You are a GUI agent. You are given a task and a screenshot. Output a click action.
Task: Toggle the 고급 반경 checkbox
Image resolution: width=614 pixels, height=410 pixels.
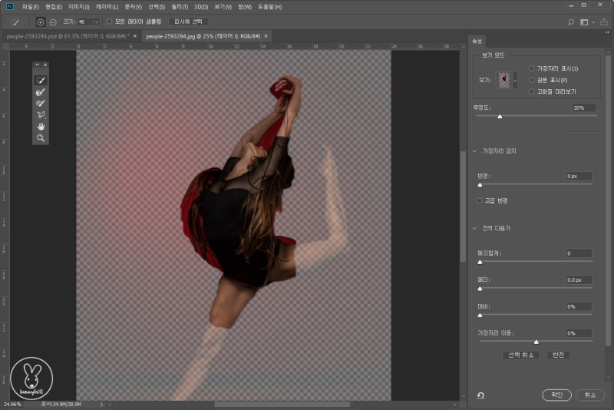480,200
